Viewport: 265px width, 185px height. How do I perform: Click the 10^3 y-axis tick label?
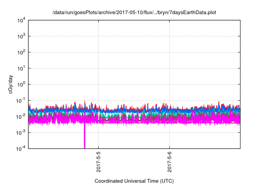click(x=21, y=36)
